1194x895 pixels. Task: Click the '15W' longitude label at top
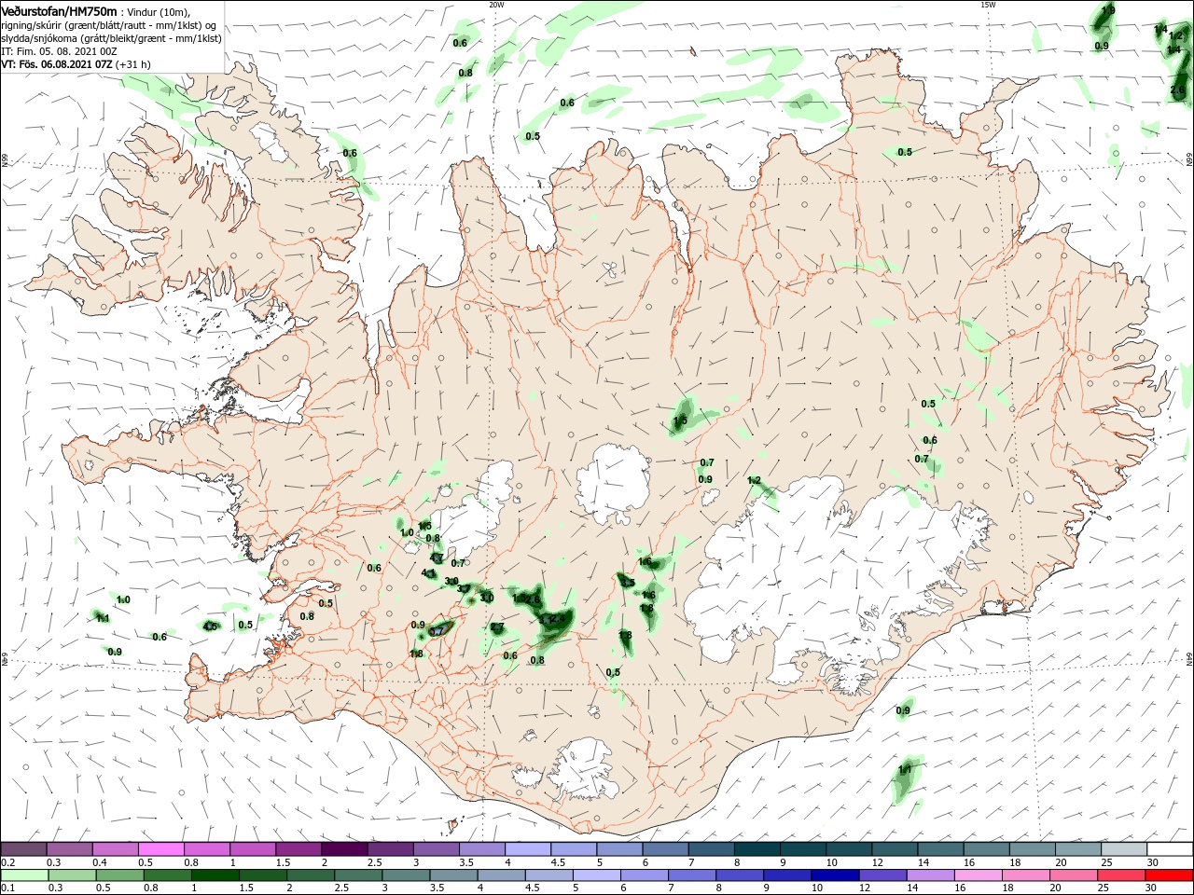pos(988,5)
